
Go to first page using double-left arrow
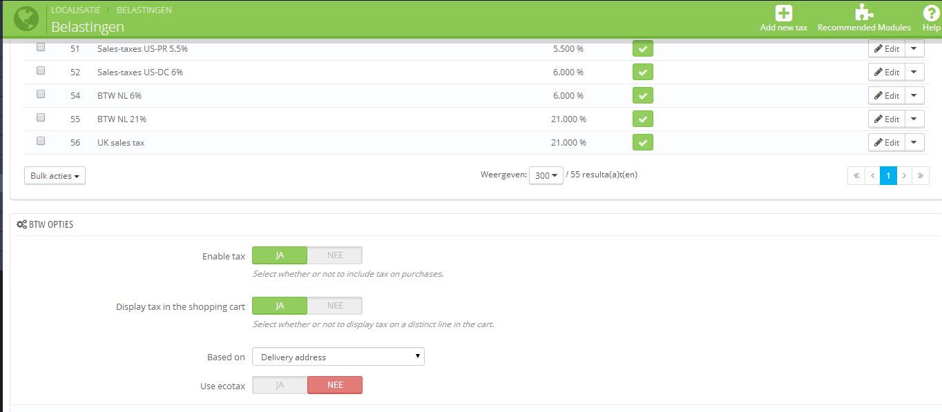pos(856,175)
